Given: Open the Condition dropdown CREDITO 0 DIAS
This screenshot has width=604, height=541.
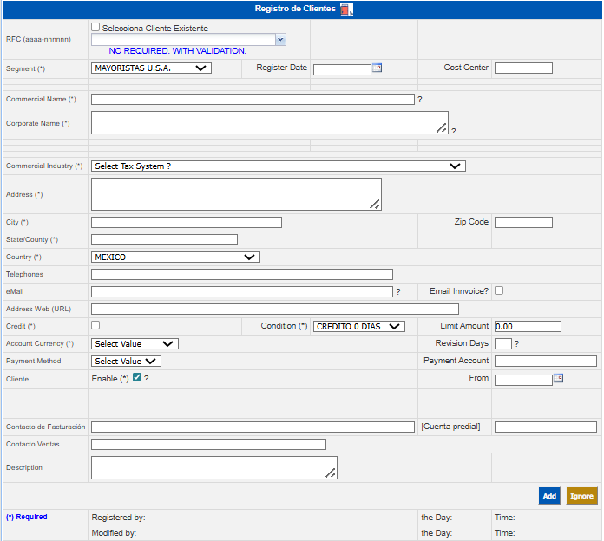Looking at the screenshot, I should point(358,327).
